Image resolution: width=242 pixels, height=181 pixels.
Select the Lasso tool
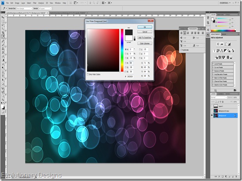[x=3, y=25]
